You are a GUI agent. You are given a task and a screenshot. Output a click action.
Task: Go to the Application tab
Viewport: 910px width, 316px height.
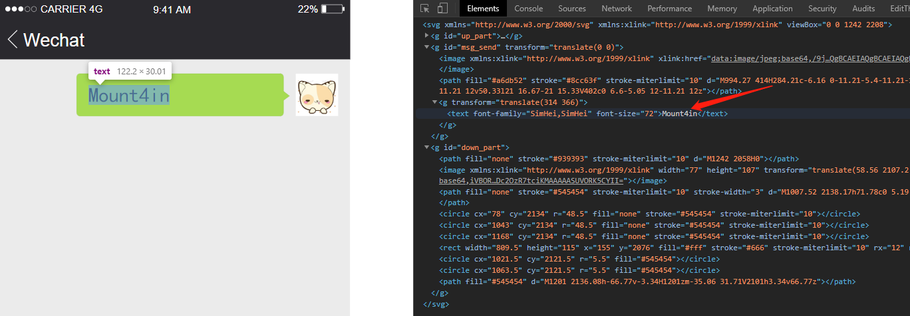(772, 9)
